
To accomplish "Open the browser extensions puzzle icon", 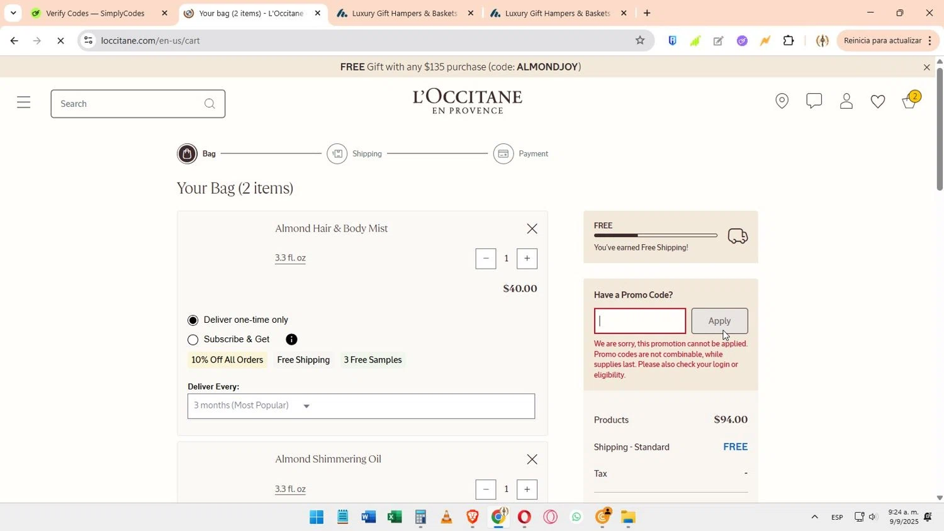I will pos(789,41).
